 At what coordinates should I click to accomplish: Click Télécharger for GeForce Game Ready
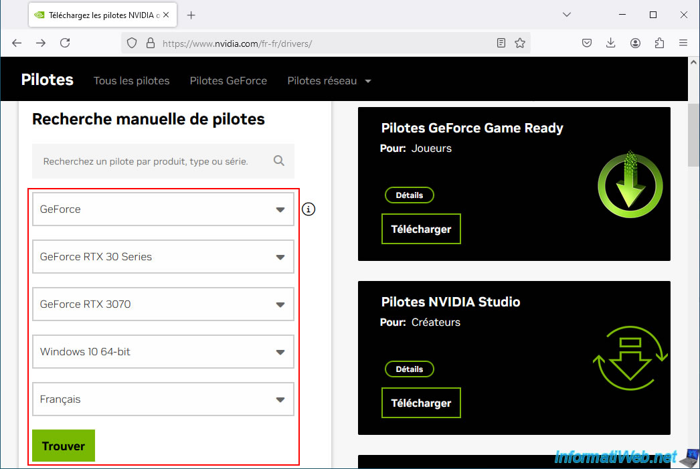[421, 229]
